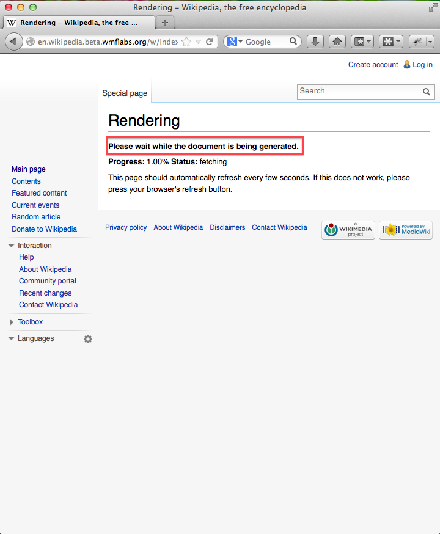The height and width of the screenshot is (534, 440).
Task: Reload the page with the refresh icon
Action: coord(210,42)
